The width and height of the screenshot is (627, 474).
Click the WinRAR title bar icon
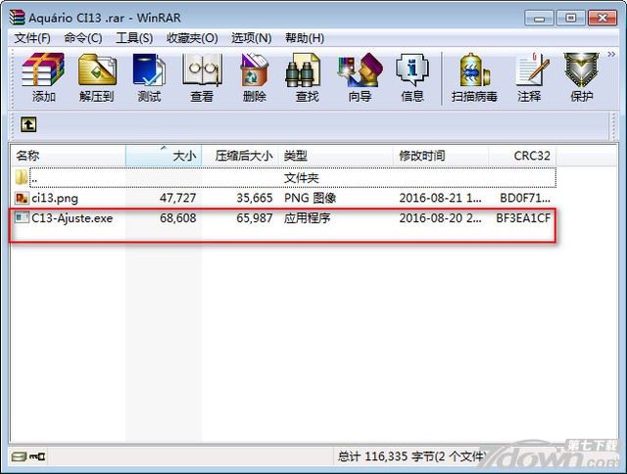(18, 18)
